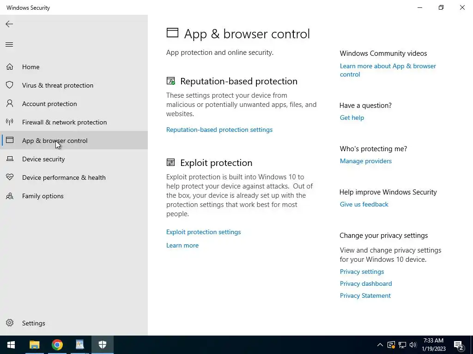The height and width of the screenshot is (354, 473).
Task: Click the App & browser control window icon in sidebar
Action: (x=10, y=140)
